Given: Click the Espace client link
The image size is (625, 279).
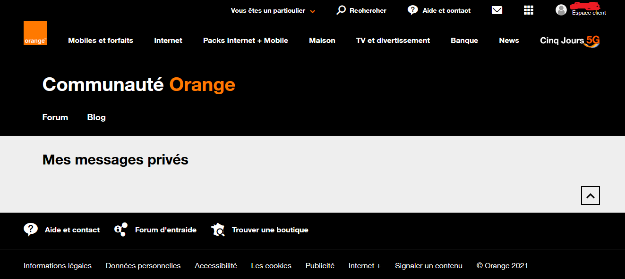Looking at the screenshot, I should point(589,13).
